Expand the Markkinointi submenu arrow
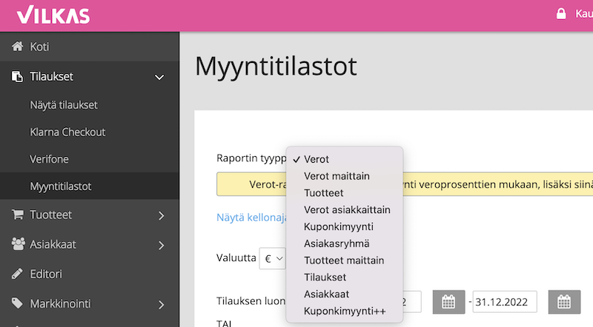 pyautogui.click(x=162, y=305)
